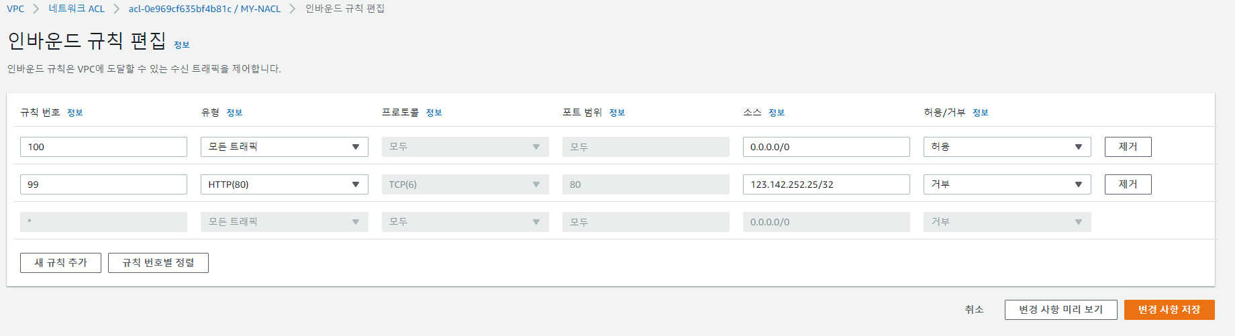This screenshot has height=336, width=1235.
Task: Open VPC breadcrumb link
Action: point(15,9)
